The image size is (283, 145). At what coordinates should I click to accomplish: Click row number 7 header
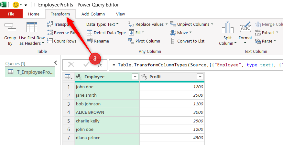[69, 138]
